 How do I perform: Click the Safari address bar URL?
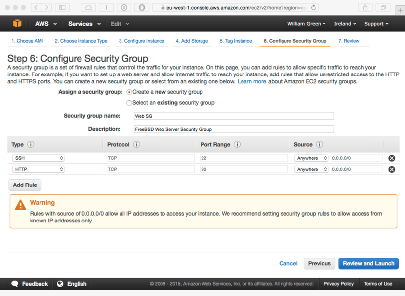(x=236, y=8)
